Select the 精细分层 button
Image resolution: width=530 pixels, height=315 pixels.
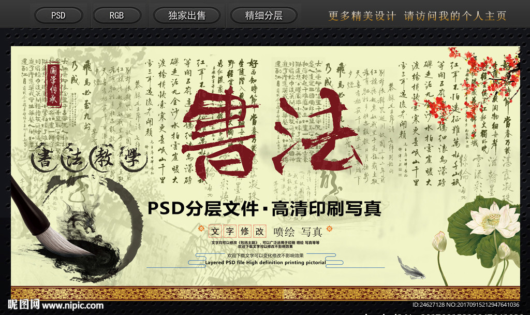263,16
